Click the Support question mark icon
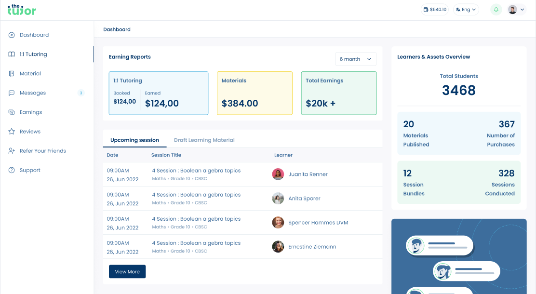The width and height of the screenshot is (536, 294). (12, 170)
